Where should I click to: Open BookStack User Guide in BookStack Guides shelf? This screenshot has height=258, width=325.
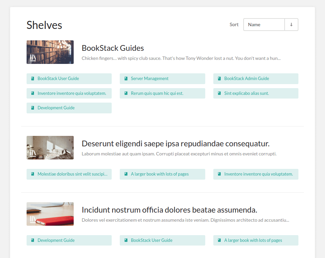tap(69, 78)
